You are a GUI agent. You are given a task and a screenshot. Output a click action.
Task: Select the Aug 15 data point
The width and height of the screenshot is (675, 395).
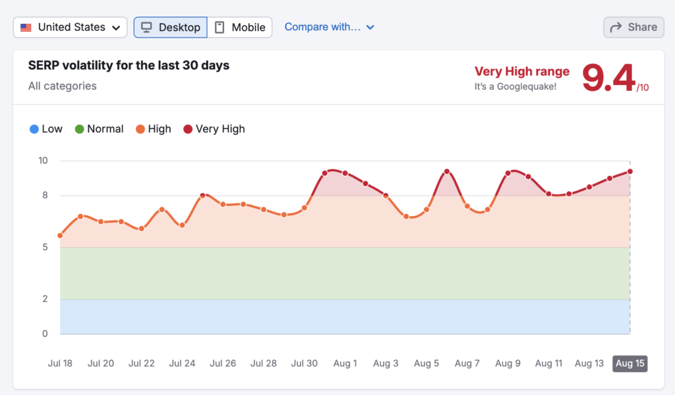(630, 171)
